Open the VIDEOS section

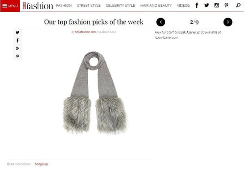click(x=183, y=5)
